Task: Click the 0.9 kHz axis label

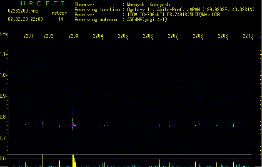Action: pos(3,96)
